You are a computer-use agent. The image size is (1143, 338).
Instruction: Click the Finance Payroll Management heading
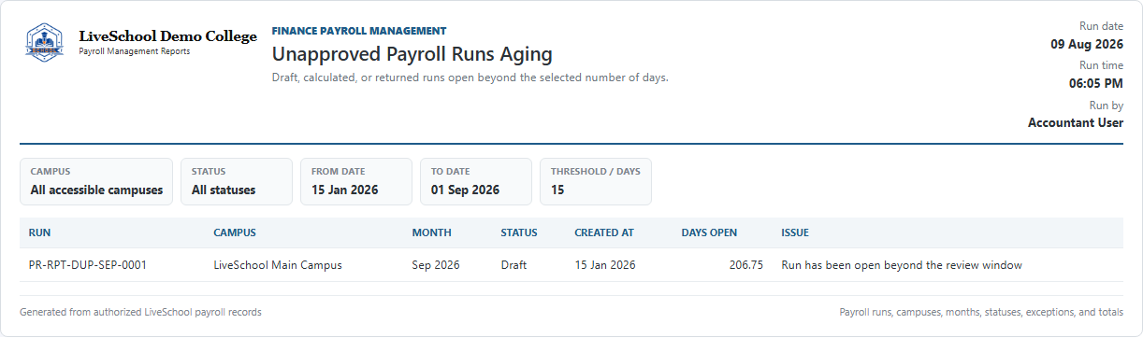(359, 31)
